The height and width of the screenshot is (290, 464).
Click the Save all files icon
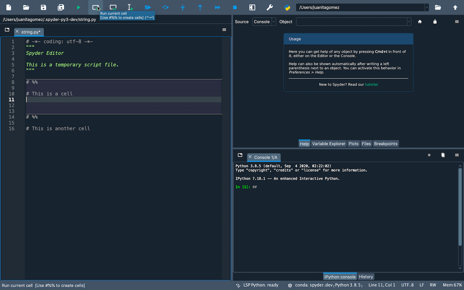[x=61, y=7]
